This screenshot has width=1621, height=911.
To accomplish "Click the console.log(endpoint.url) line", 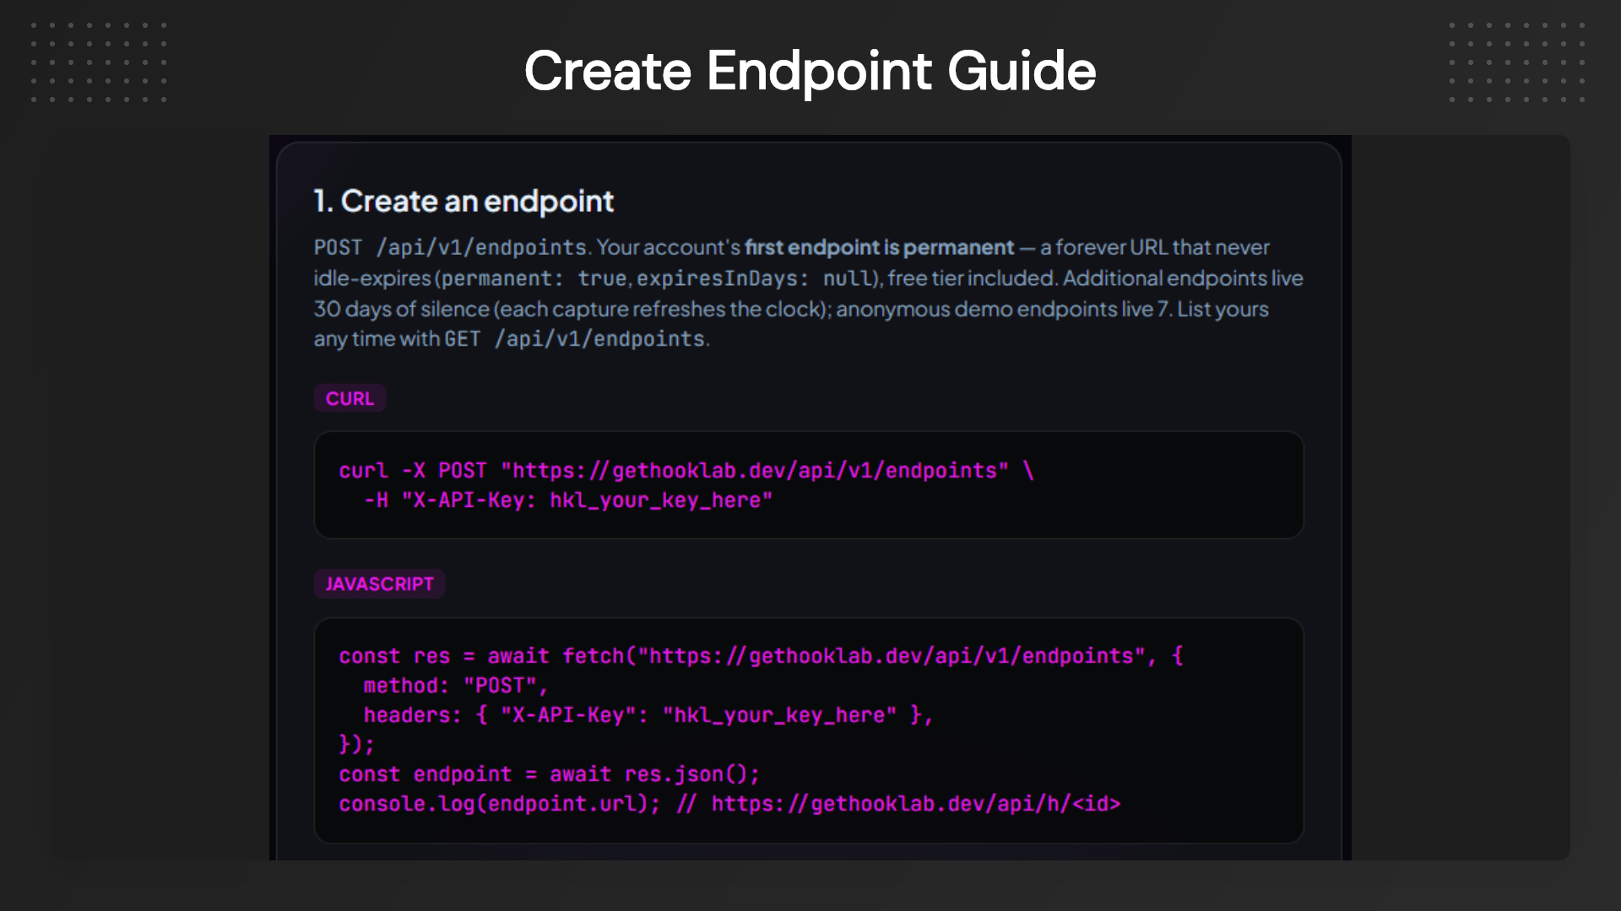I will (729, 804).
